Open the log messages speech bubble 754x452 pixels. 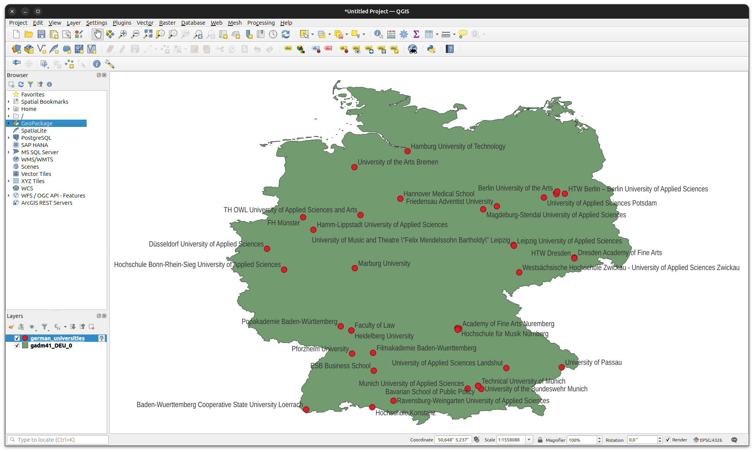734,440
